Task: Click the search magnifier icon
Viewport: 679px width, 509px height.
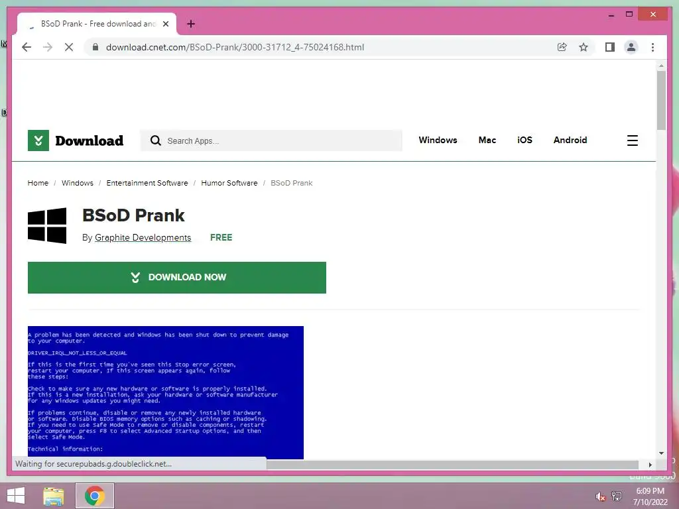Action: [x=155, y=141]
